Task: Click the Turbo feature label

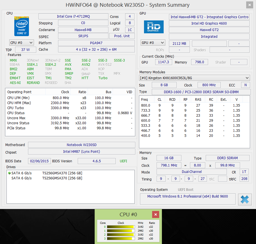Action: point(103,78)
